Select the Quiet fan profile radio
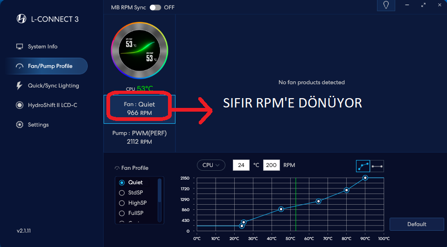This screenshot has height=247, width=447. pos(122,182)
